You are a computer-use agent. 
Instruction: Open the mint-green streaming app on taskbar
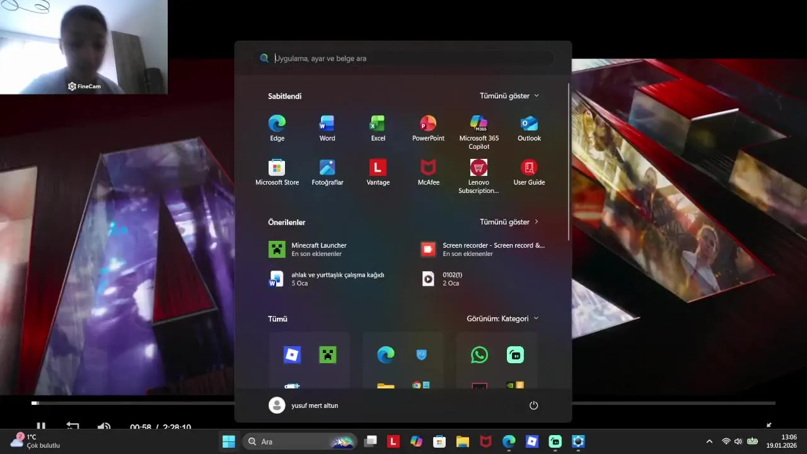pyautogui.click(x=555, y=441)
